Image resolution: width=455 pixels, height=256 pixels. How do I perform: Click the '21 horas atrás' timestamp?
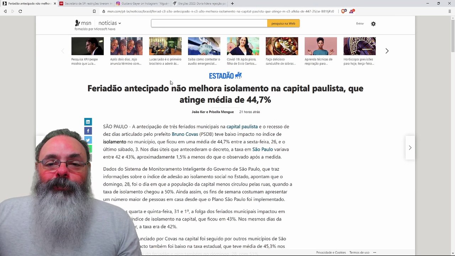point(250,112)
